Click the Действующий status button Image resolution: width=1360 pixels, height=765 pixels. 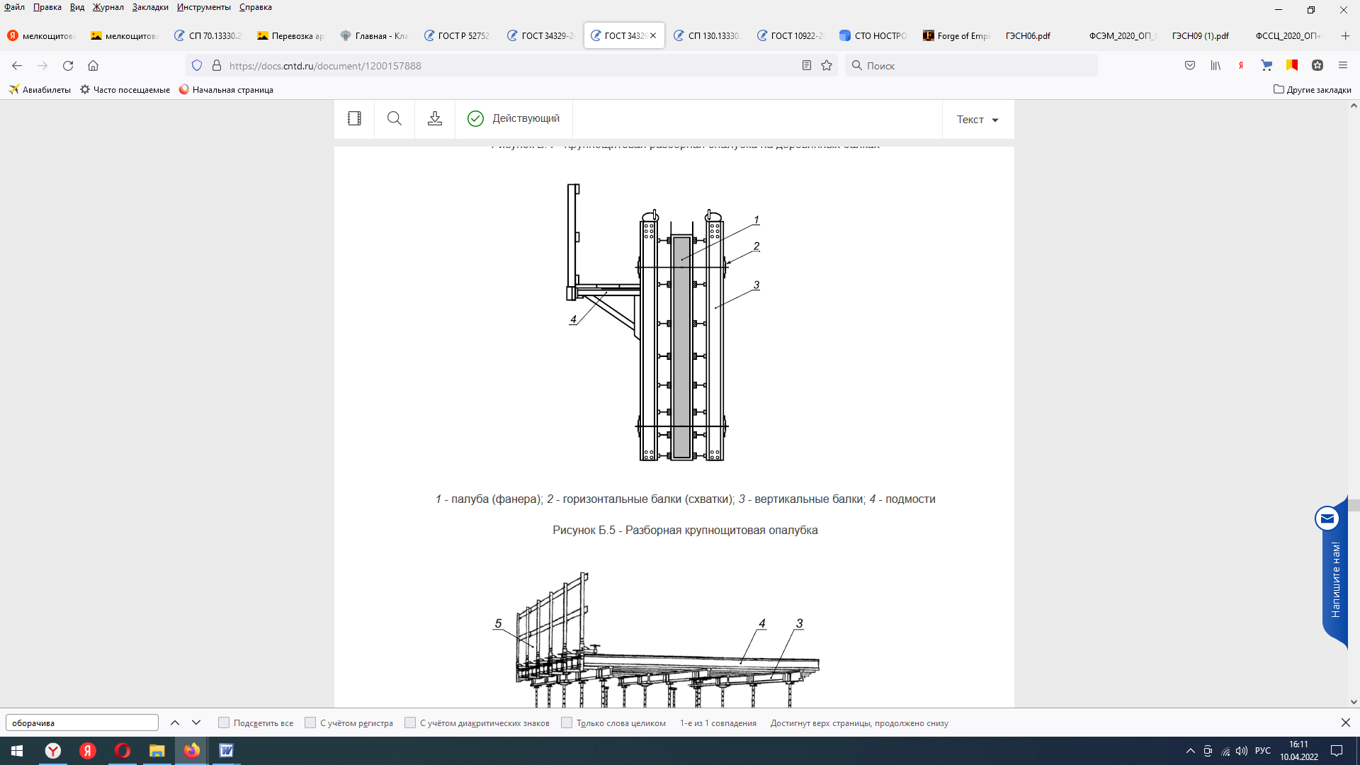(x=514, y=118)
